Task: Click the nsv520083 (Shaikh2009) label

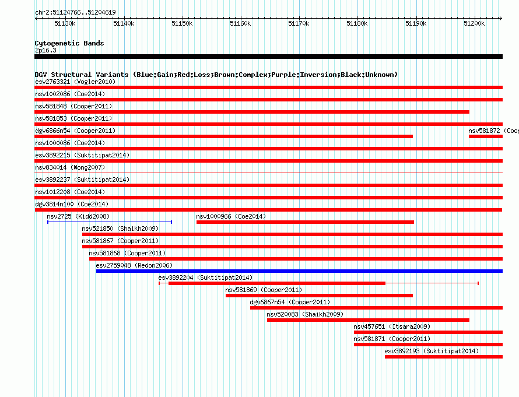Action: click(305, 314)
